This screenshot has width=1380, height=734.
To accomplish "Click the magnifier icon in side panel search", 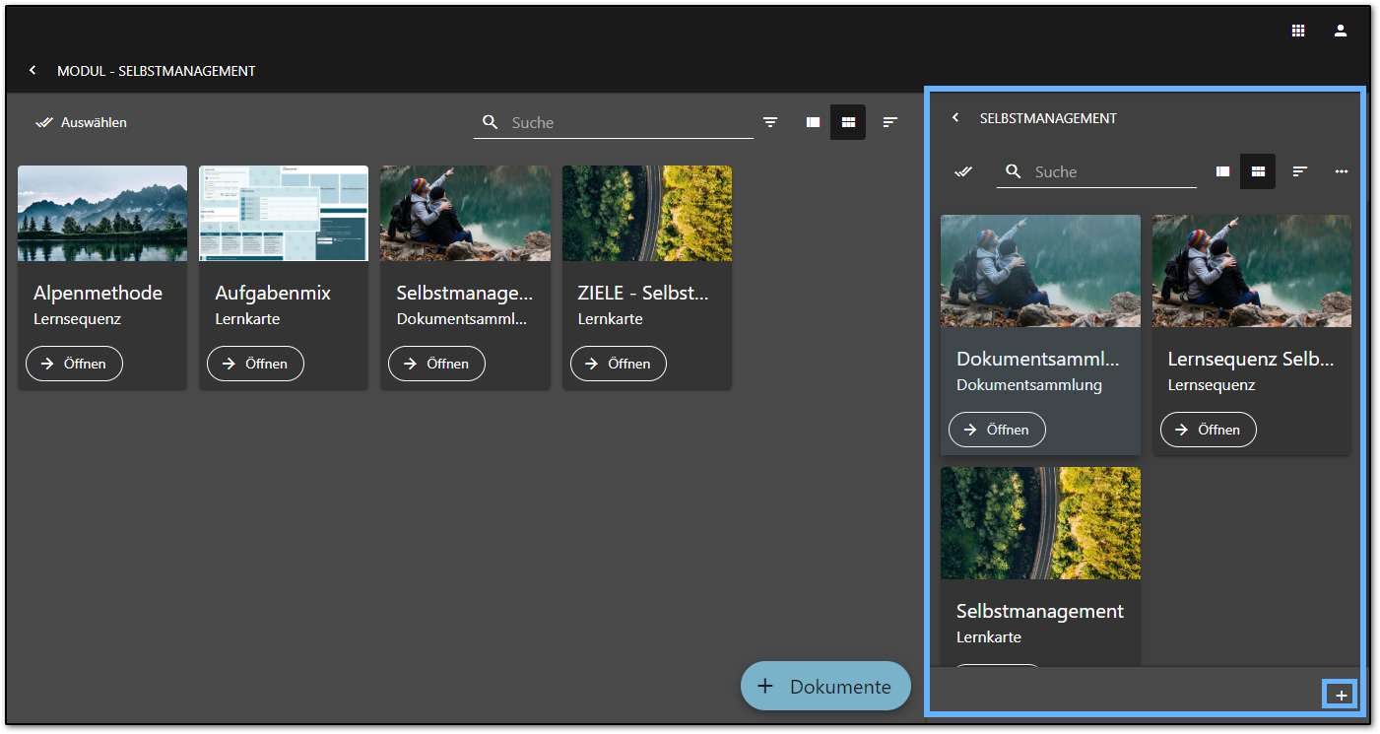I will coord(1014,171).
